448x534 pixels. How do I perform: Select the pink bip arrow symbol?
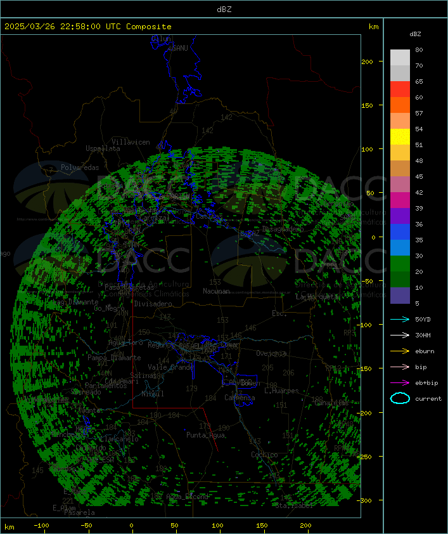400,367
